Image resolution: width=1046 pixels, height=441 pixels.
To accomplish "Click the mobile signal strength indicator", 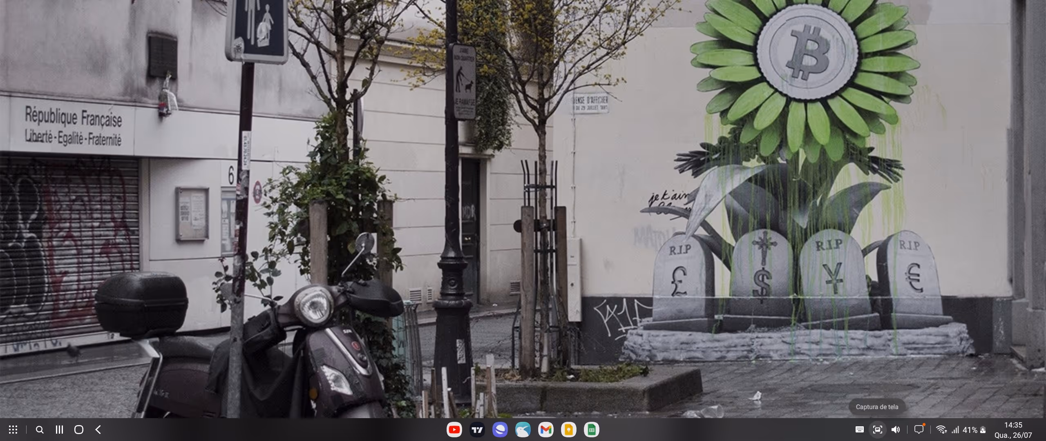I will 955,430.
